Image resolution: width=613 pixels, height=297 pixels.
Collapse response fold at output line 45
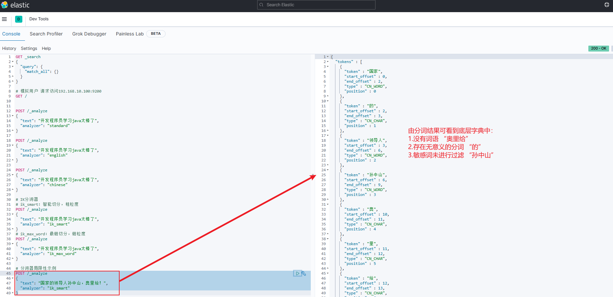click(328, 273)
